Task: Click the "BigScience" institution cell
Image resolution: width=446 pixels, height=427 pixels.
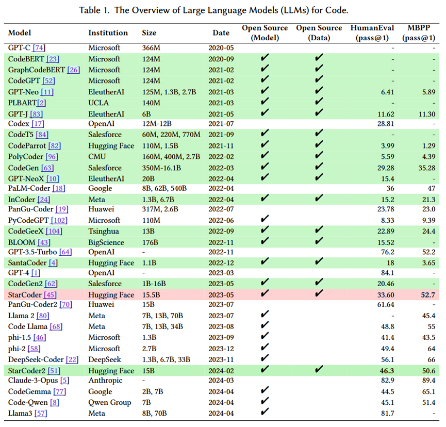Action: pyautogui.click(x=106, y=242)
